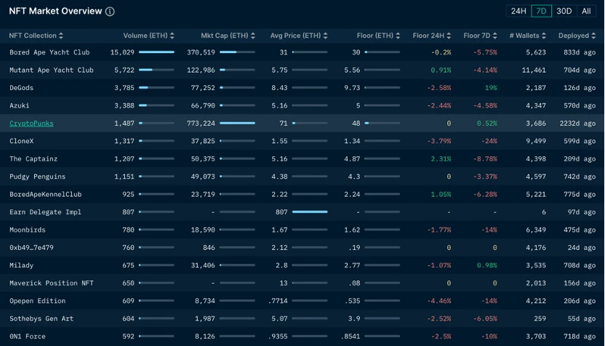Switch to the 24H timeframe tab
Image resolution: width=605 pixels, height=346 pixels.
518,11
